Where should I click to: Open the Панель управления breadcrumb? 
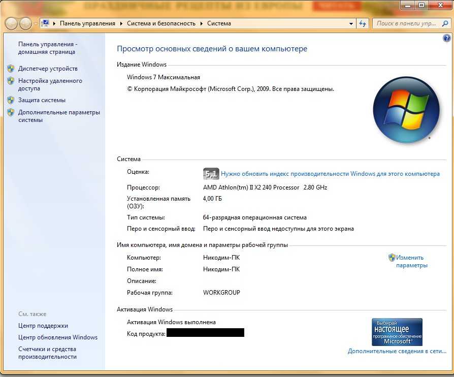(87, 23)
